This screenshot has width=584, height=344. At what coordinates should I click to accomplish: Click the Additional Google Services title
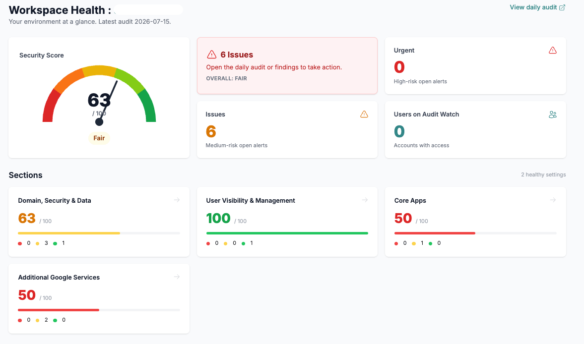(x=59, y=278)
